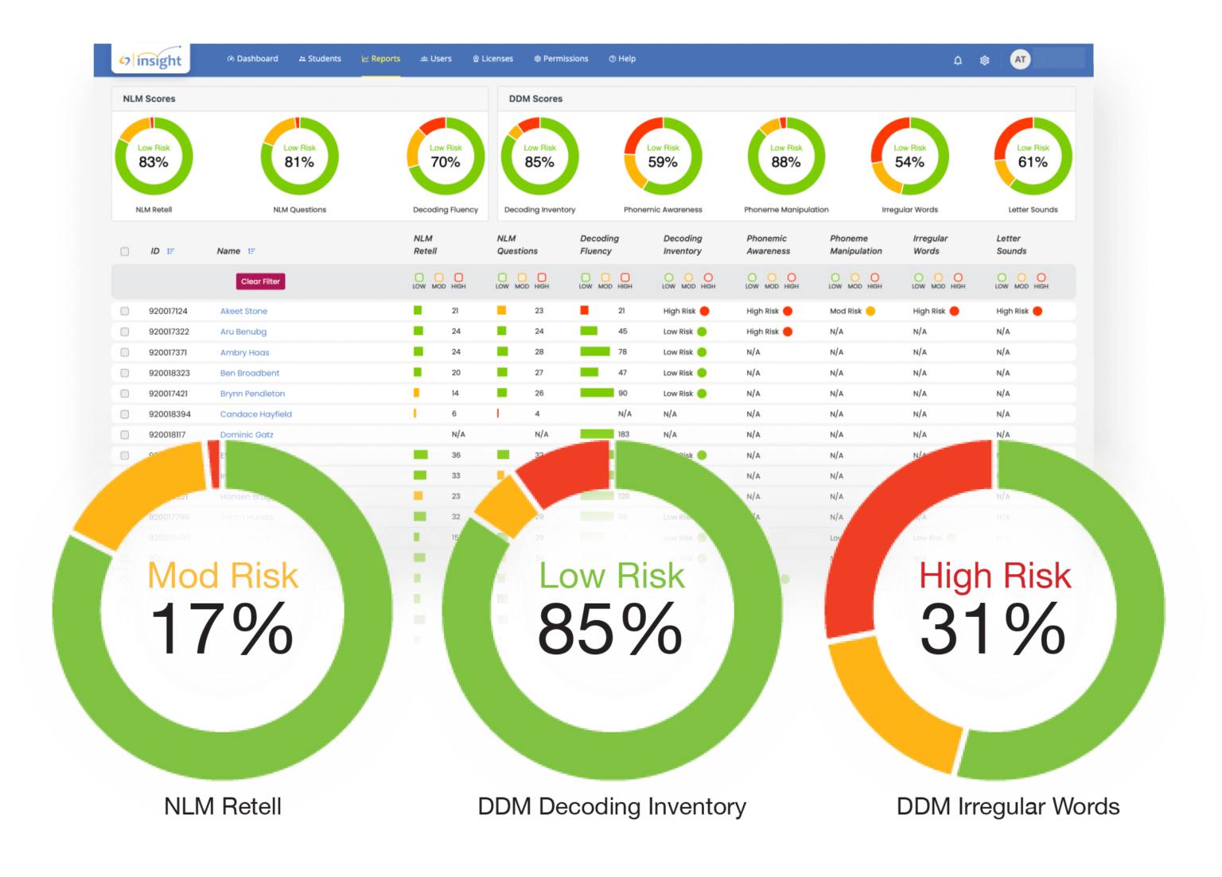Open the Candace Hayfield student link
1222x877 pixels.
[255, 414]
